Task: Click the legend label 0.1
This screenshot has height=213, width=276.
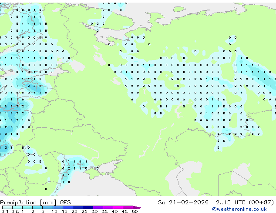Action: pos(5,211)
